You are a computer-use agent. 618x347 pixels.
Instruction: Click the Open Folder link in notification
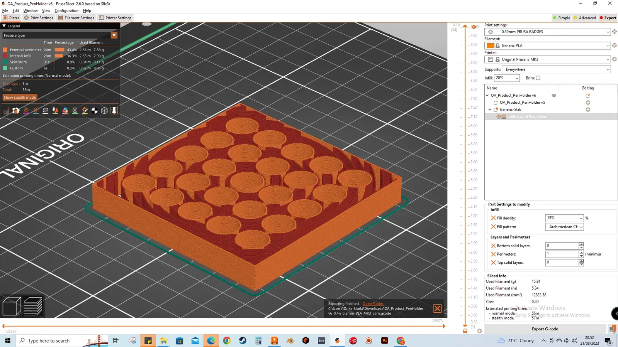tap(373, 303)
